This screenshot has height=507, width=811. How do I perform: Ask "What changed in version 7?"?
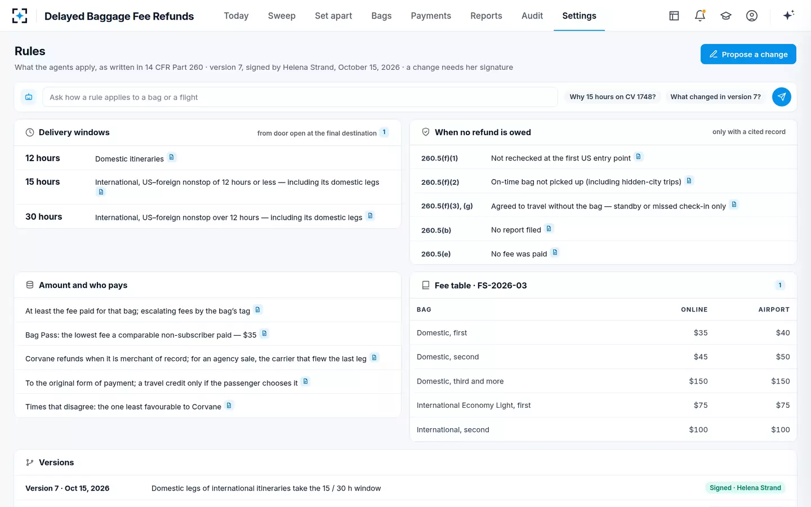[x=715, y=97]
